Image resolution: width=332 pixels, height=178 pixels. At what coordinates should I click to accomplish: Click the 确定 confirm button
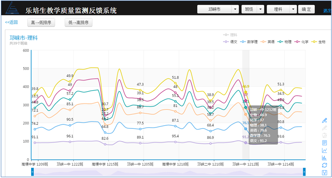tap(306, 9)
